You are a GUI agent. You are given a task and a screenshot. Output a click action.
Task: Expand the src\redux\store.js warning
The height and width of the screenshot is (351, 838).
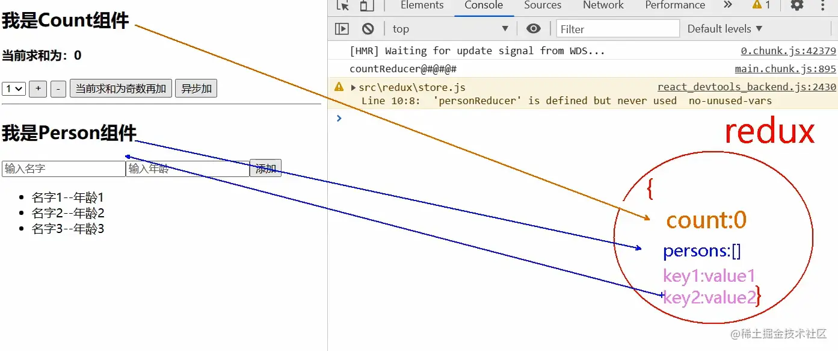coord(354,87)
